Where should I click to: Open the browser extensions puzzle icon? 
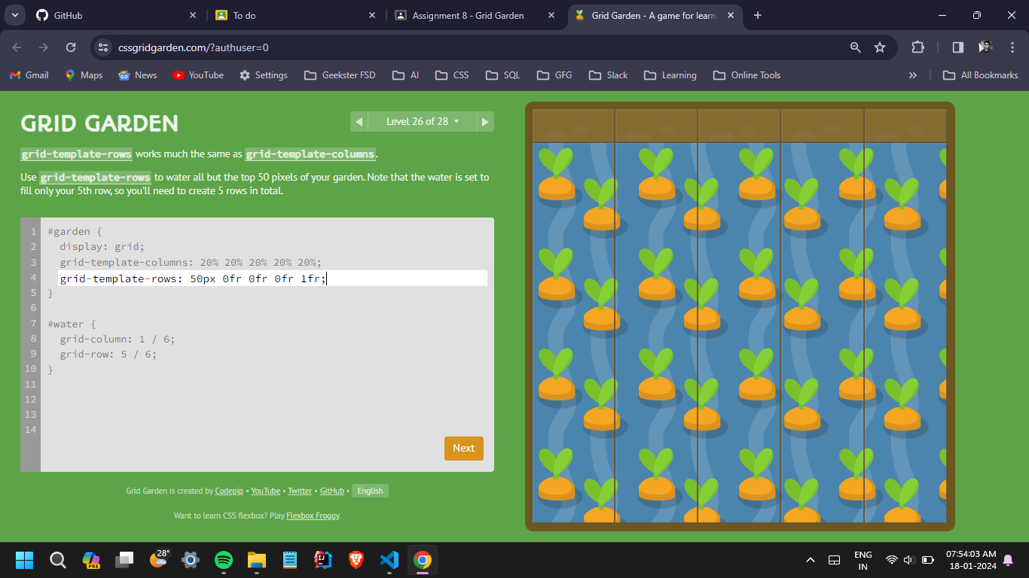(x=918, y=47)
